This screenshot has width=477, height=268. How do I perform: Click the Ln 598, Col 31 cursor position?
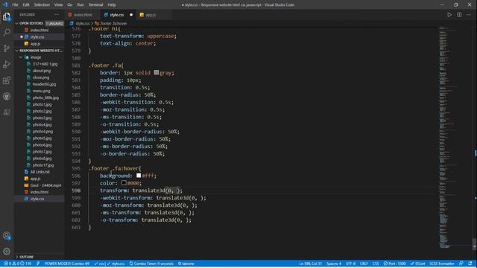tap(310, 264)
